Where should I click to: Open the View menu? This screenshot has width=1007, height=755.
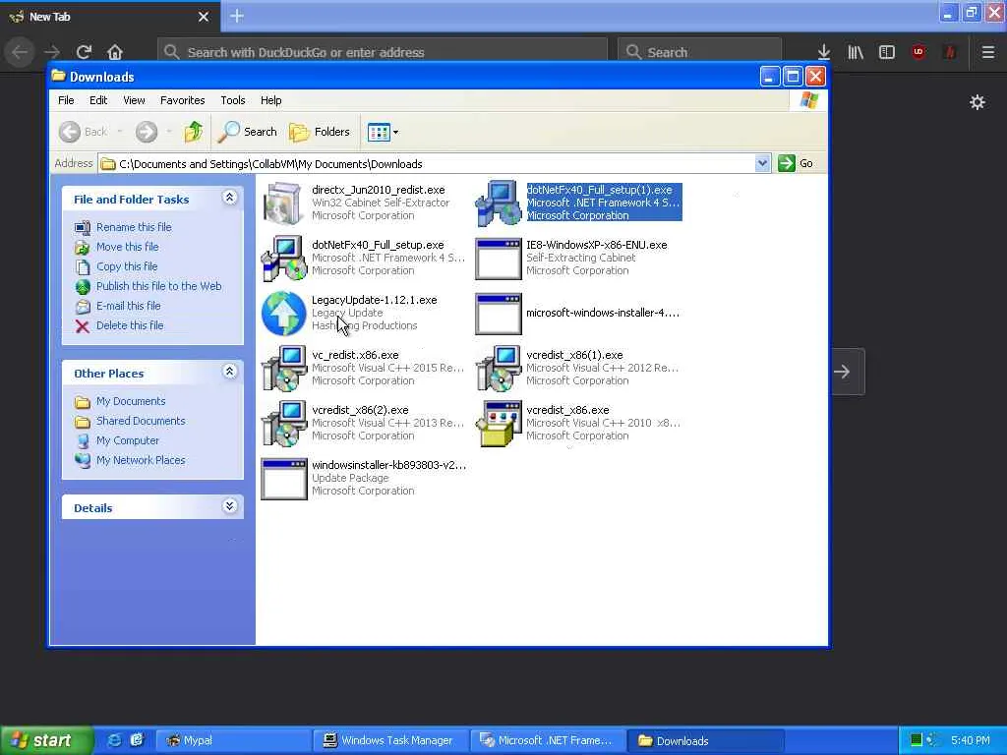pyautogui.click(x=134, y=100)
